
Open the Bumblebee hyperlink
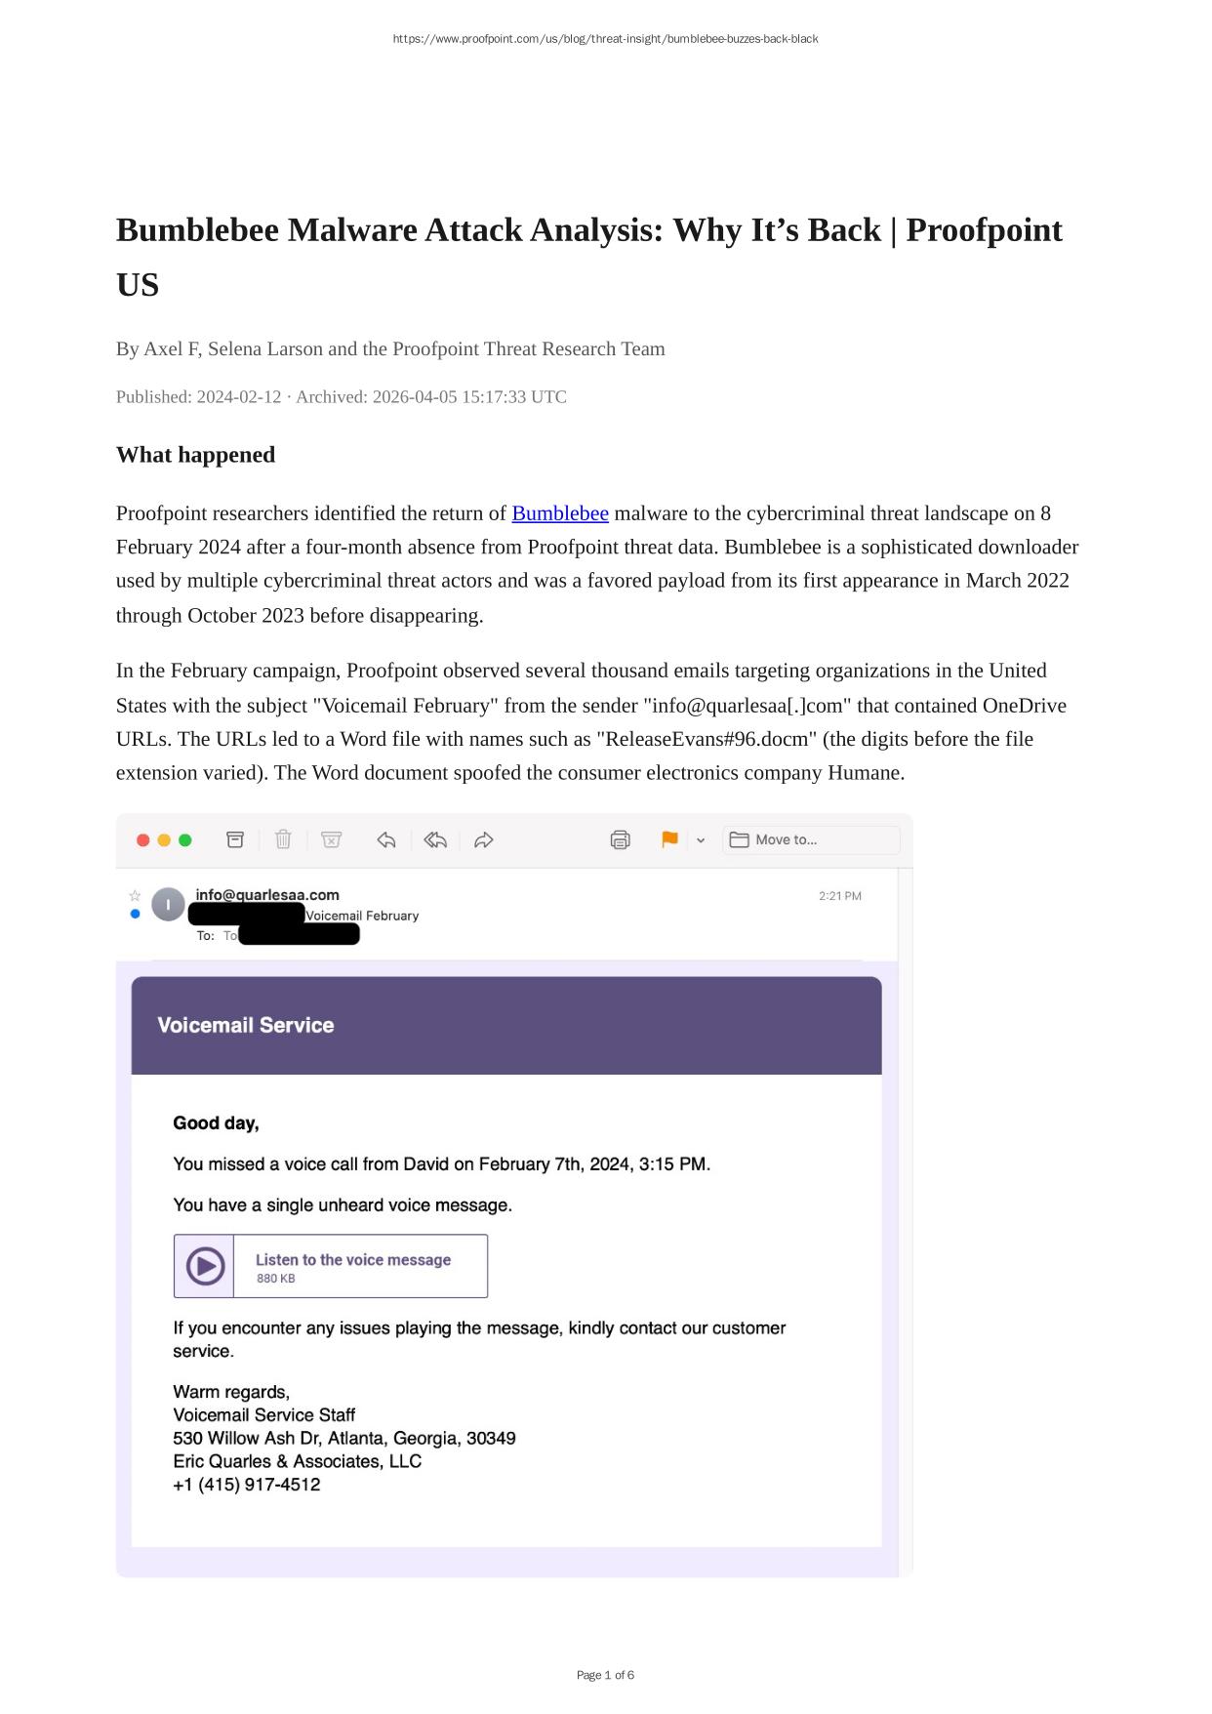click(560, 513)
